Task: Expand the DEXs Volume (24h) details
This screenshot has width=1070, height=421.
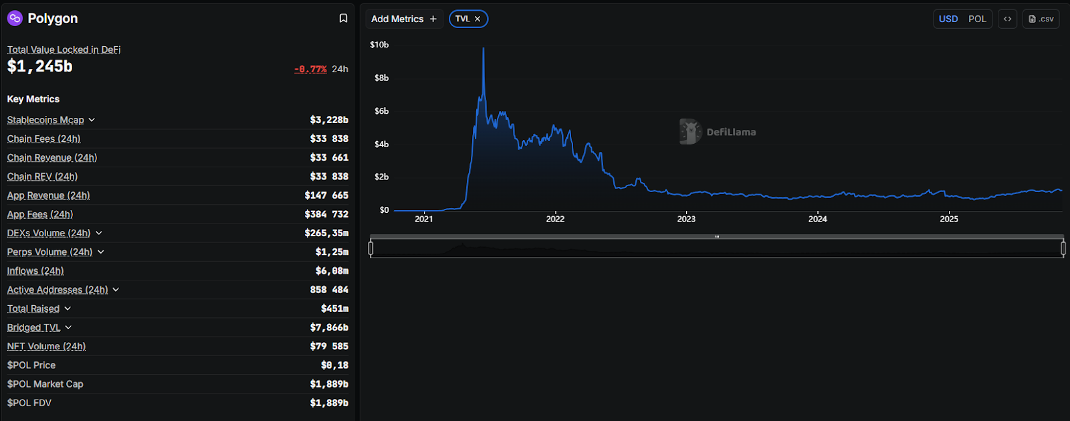Action: (99, 233)
